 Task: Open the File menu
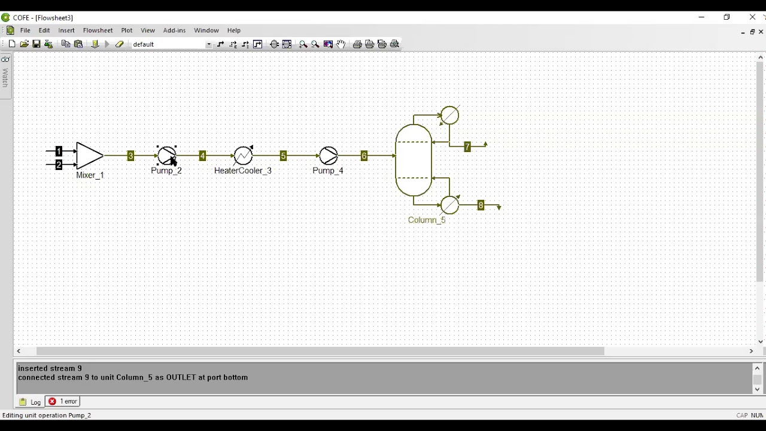[25, 31]
